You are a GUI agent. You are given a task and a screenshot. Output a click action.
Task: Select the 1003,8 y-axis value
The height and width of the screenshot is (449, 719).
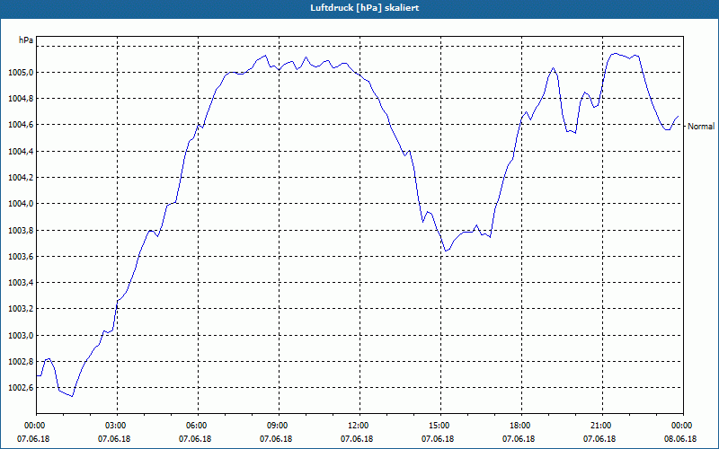tap(21, 230)
